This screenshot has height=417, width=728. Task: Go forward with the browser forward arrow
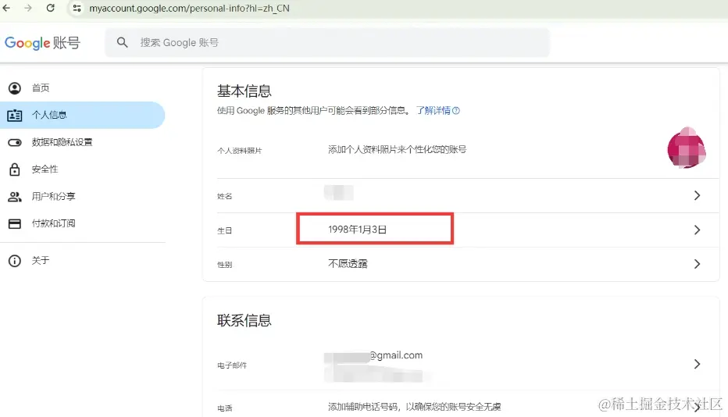pyautogui.click(x=28, y=8)
